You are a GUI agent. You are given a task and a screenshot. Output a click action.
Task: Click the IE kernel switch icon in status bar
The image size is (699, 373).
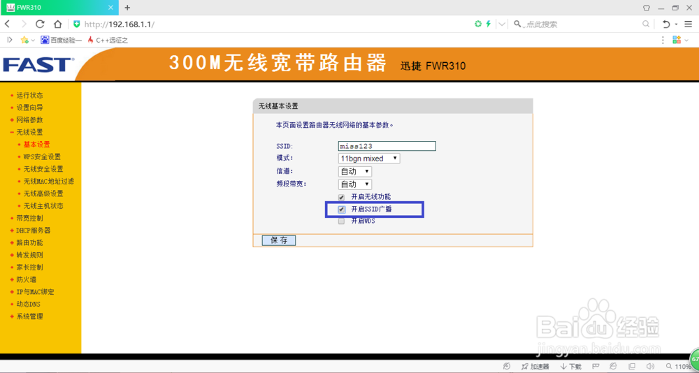tap(614, 366)
